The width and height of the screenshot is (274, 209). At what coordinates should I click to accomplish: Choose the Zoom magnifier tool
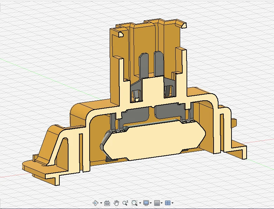pos(125,203)
